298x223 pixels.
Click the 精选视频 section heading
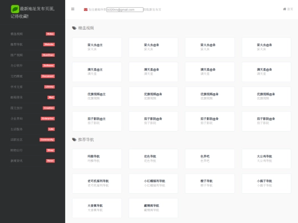tap(86, 28)
